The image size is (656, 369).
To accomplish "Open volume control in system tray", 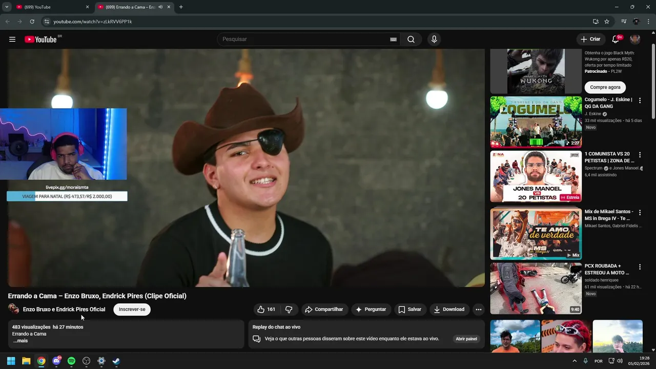I will pos(620,361).
